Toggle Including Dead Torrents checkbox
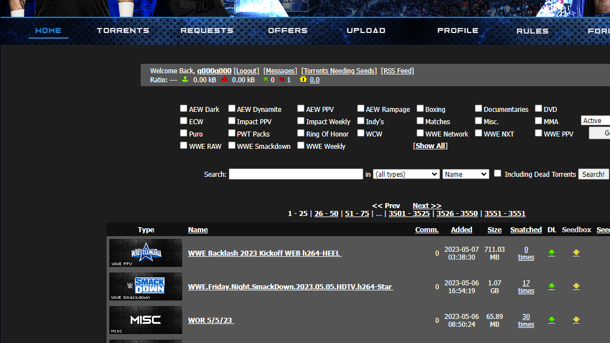Image resolution: width=610 pixels, height=343 pixels. point(497,173)
